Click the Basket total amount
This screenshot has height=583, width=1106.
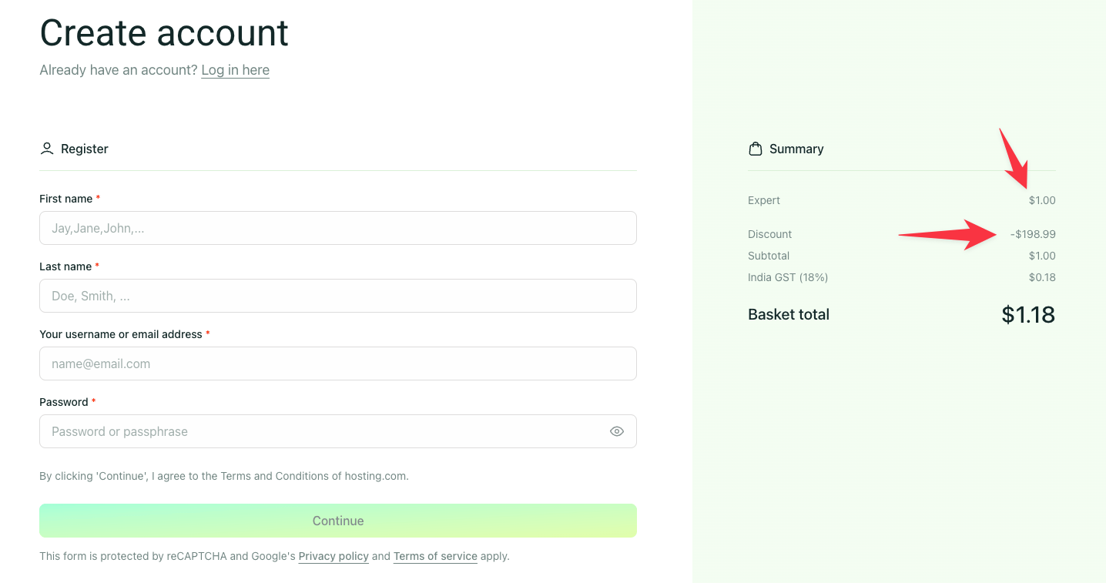click(x=1027, y=314)
